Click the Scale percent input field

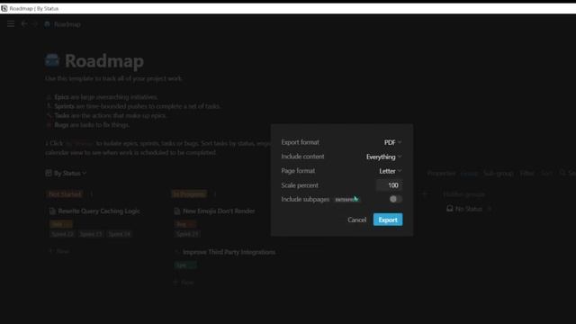pyautogui.click(x=389, y=185)
